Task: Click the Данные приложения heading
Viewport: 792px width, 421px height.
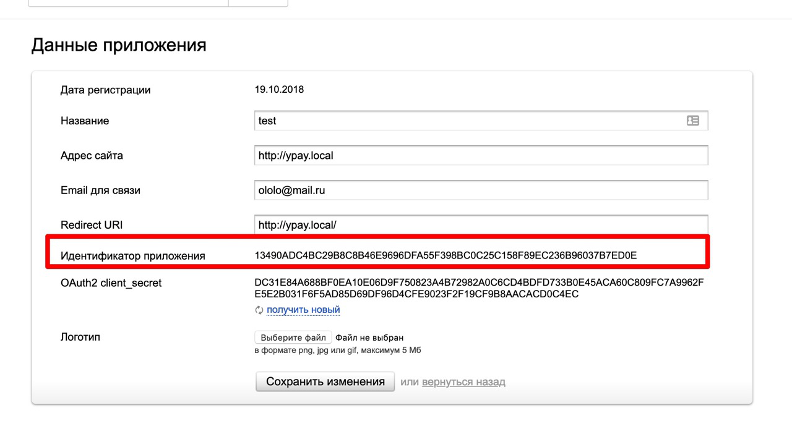Action: pyautogui.click(x=119, y=45)
